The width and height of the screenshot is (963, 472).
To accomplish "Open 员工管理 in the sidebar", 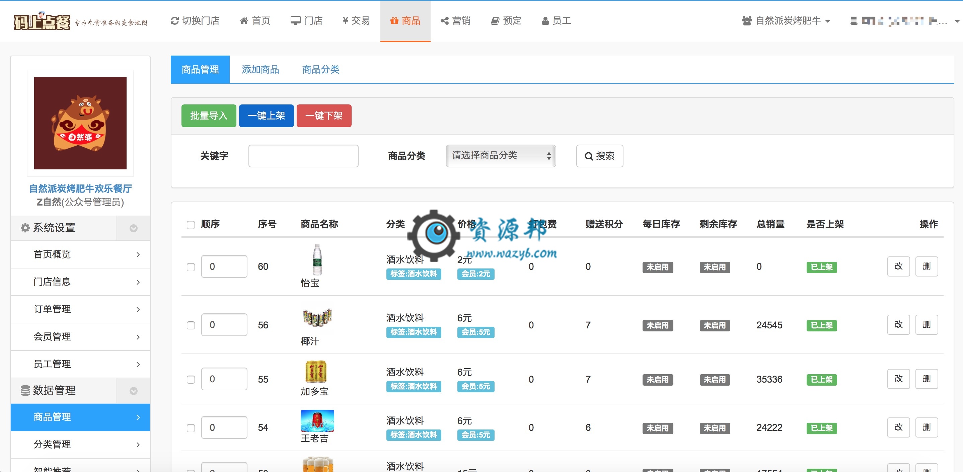I will (x=80, y=364).
